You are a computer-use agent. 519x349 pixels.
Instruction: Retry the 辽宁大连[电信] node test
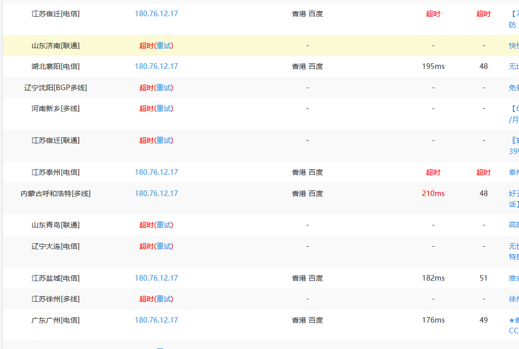(x=164, y=246)
